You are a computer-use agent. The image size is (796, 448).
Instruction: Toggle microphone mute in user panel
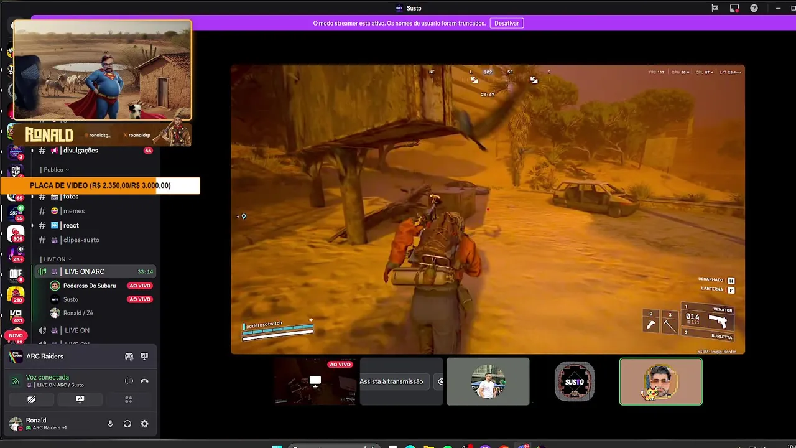110,424
